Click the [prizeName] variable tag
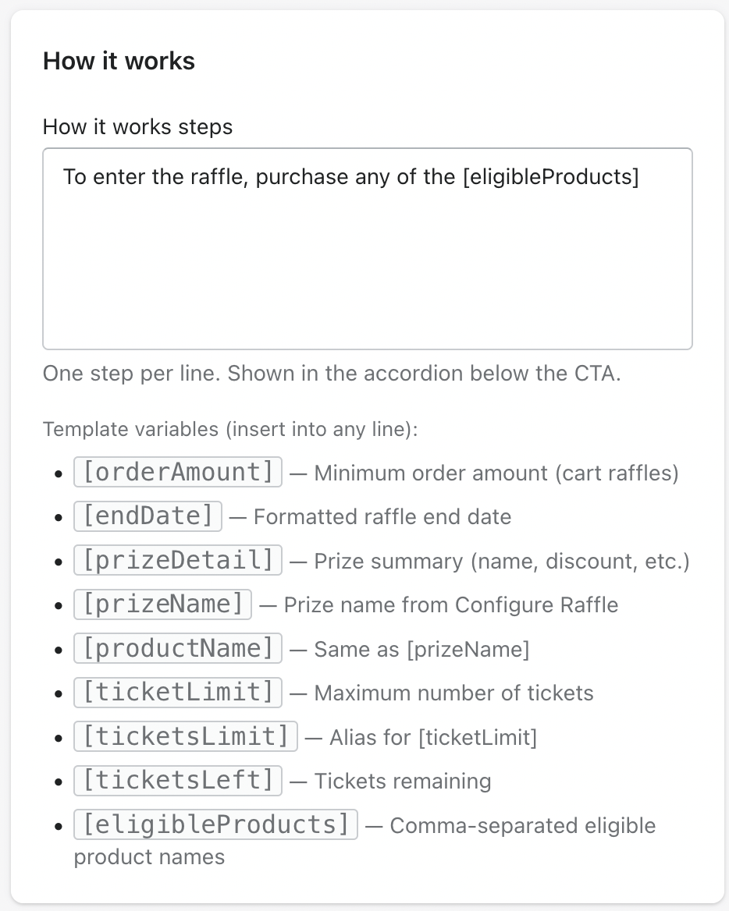Viewport: 729px width, 911px height. pyautogui.click(x=163, y=604)
